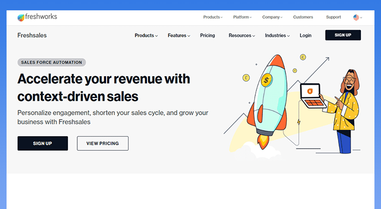This screenshot has height=209, width=381.
Task: Expand the Freshsales Products menu
Action: pos(146,35)
